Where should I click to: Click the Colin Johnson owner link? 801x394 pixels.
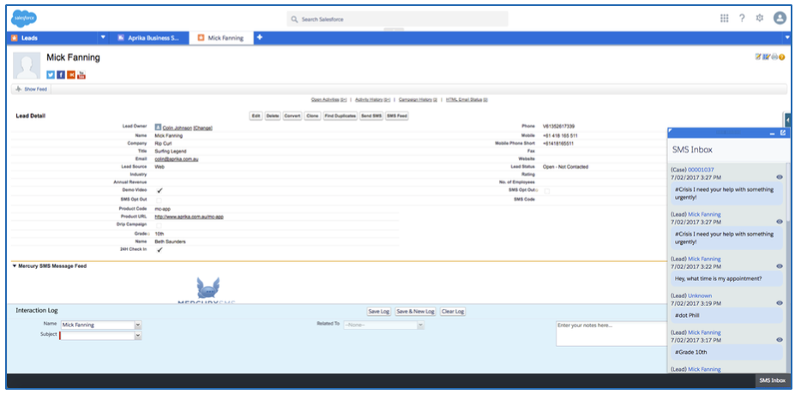(x=177, y=128)
